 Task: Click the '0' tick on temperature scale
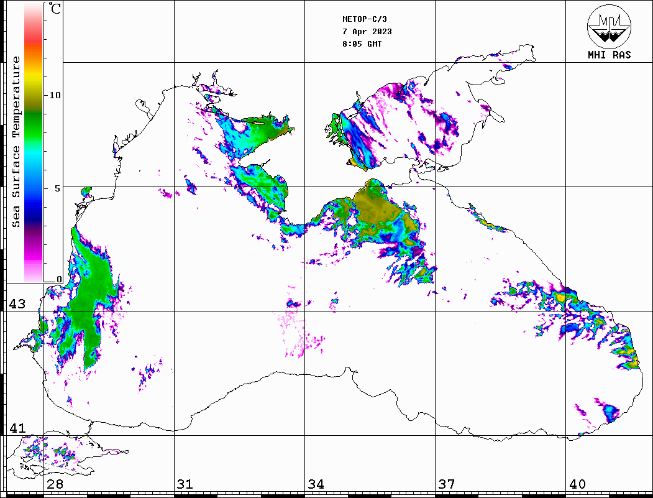[x=59, y=280]
